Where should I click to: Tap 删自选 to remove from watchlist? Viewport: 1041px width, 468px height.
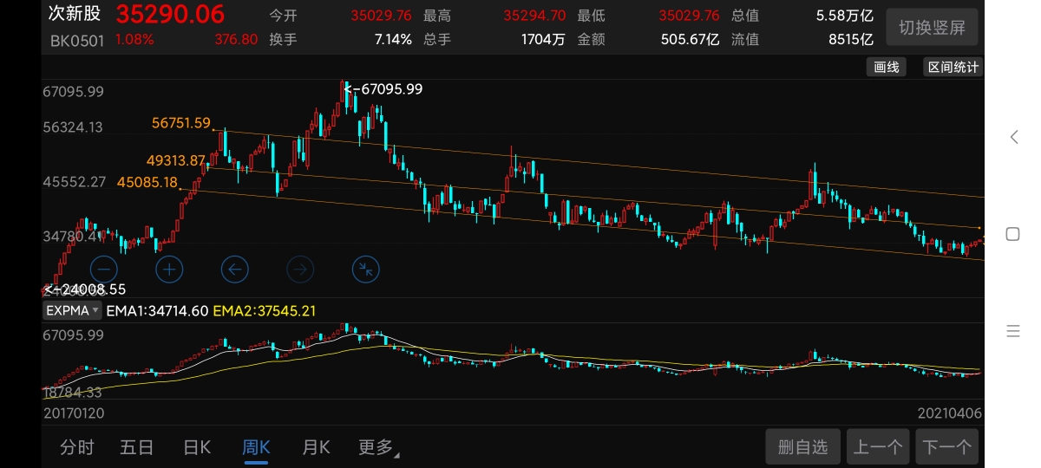point(803,447)
